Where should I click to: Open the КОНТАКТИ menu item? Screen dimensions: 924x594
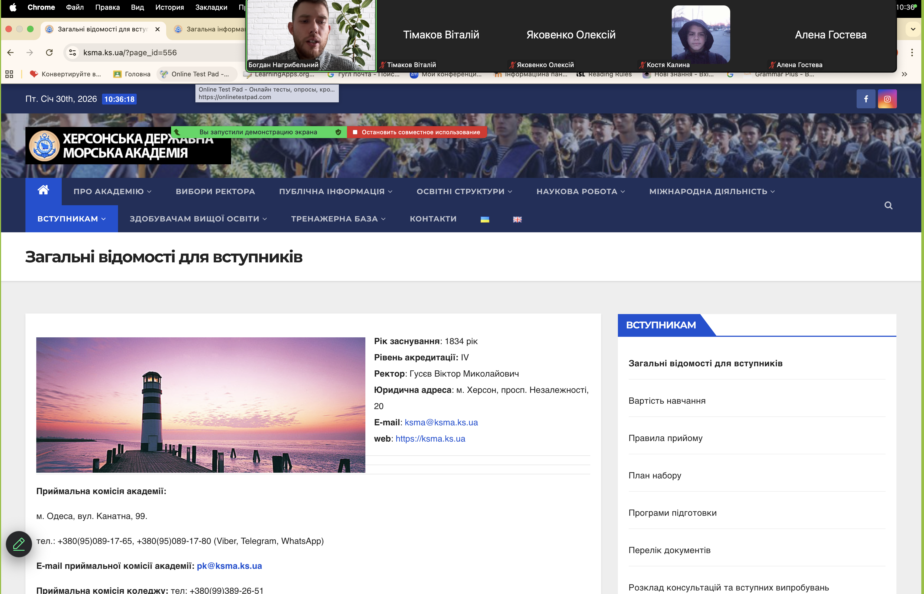click(x=433, y=219)
